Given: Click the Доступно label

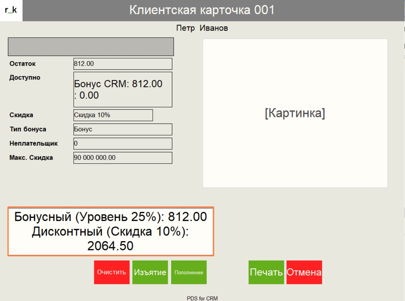Looking at the screenshot, I should [25, 78].
